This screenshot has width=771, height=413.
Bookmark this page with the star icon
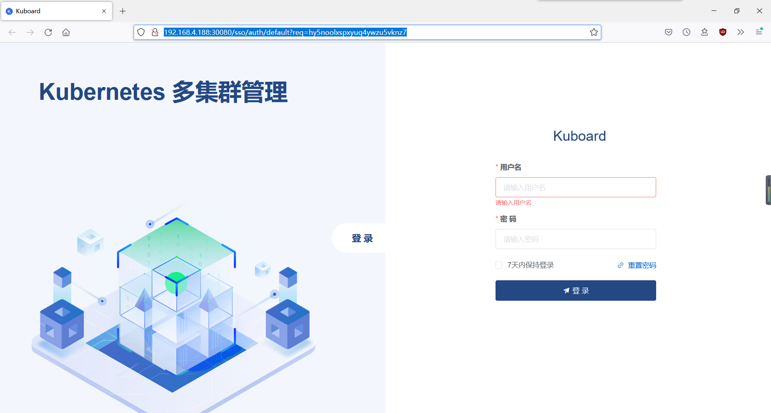point(594,32)
